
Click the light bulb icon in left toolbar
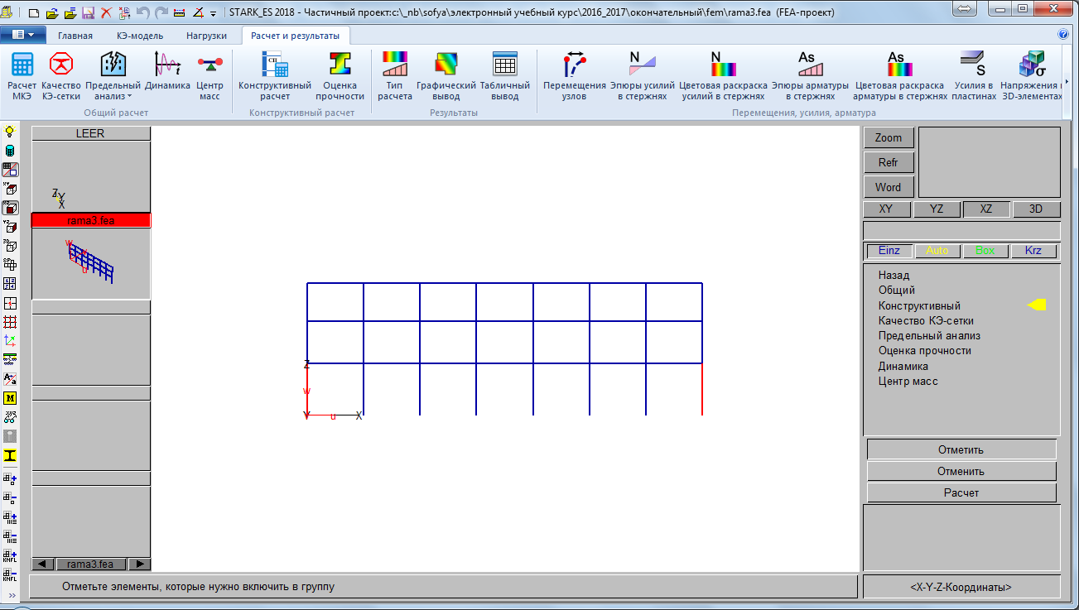10,132
